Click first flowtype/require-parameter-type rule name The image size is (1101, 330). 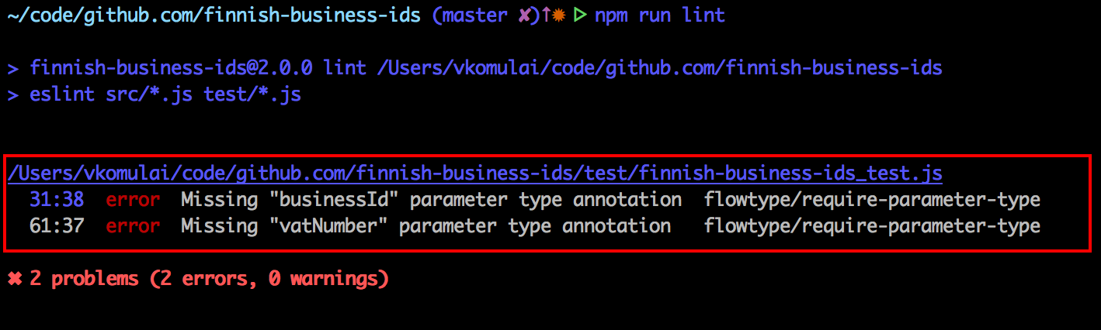[x=872, y=200]
